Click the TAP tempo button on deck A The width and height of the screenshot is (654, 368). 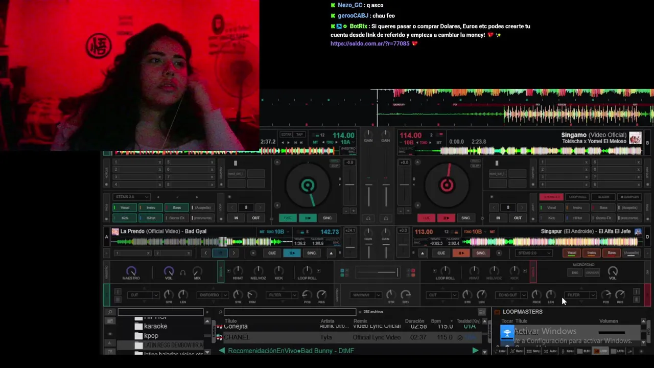click(299, 134)
